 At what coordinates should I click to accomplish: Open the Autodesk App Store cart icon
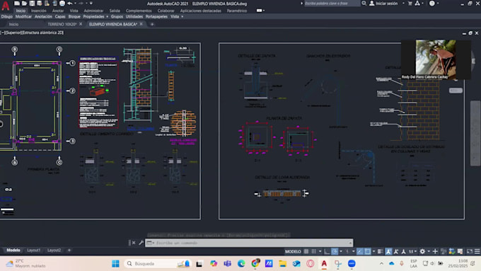410,4
